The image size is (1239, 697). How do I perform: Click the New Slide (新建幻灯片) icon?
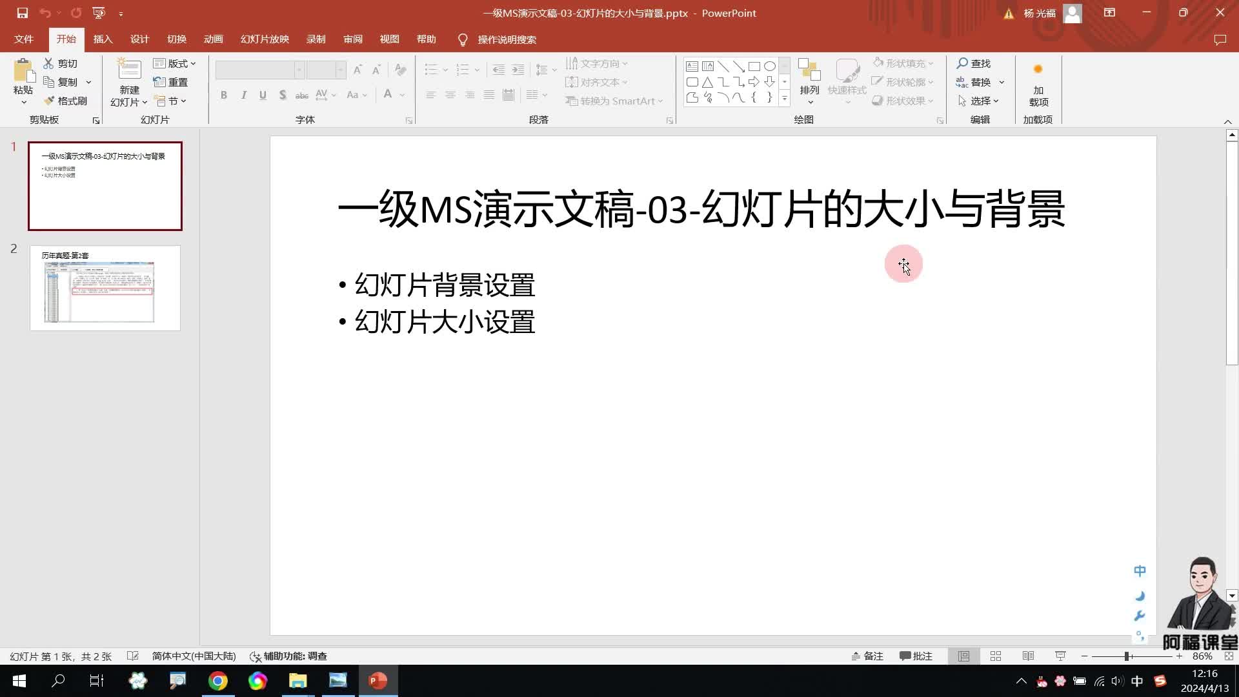pyautogui.click(x=129, y=70)
